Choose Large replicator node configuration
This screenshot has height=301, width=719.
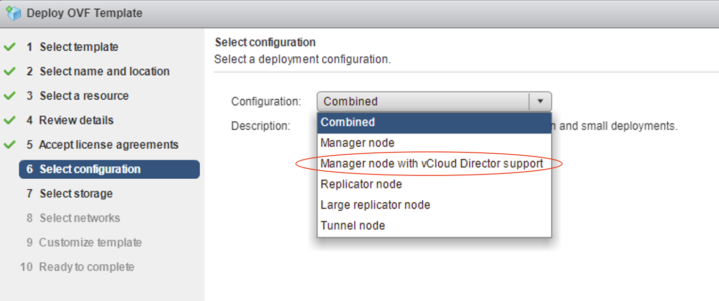point(375,205)
